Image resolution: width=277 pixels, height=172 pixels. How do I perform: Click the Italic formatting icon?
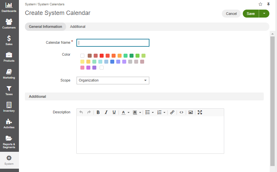click(x=106, y=112)
